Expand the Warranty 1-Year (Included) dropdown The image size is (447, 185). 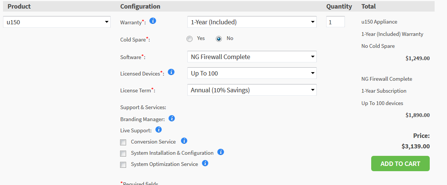(252, 22)
